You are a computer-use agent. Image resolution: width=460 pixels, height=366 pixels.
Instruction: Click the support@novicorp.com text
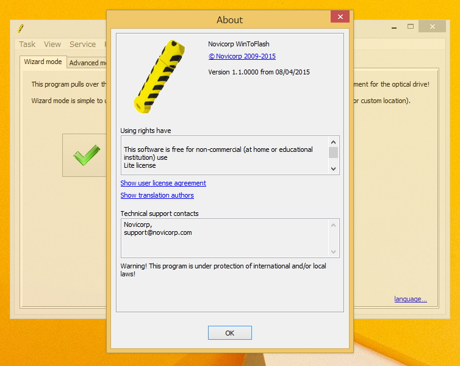click(x=158, y=232)
